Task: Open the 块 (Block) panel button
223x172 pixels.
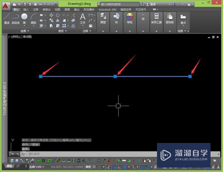Action: (x=116, y=19)
